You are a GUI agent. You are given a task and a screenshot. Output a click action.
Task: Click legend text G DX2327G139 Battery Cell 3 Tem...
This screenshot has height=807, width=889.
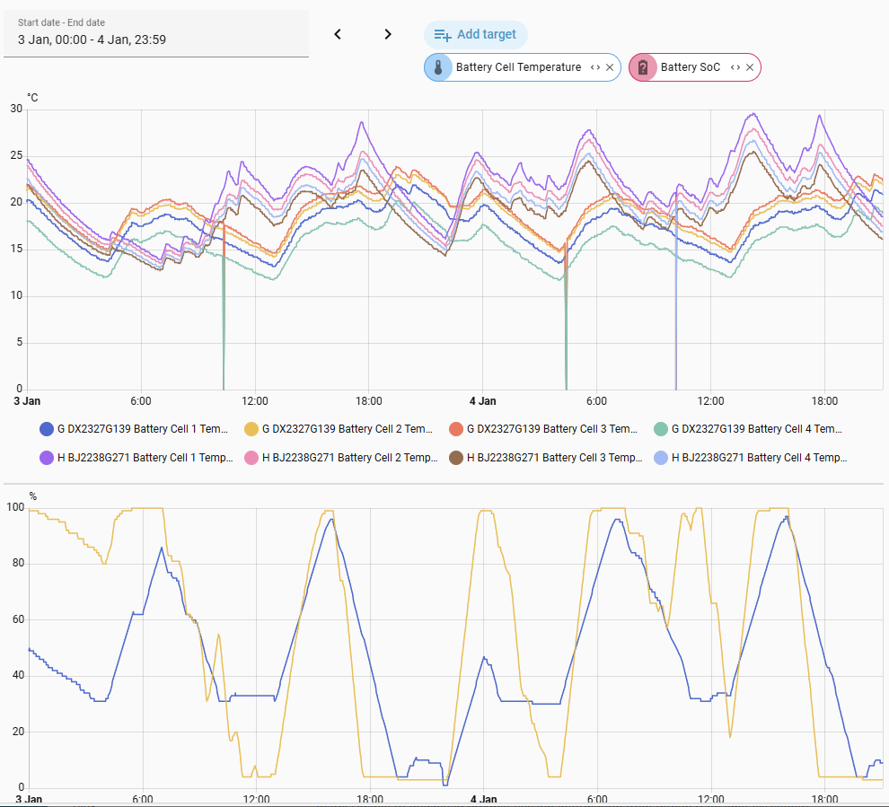click(x=551, y=429)
